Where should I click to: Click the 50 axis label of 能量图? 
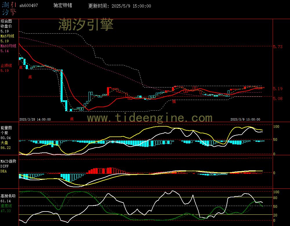(275, 140)
